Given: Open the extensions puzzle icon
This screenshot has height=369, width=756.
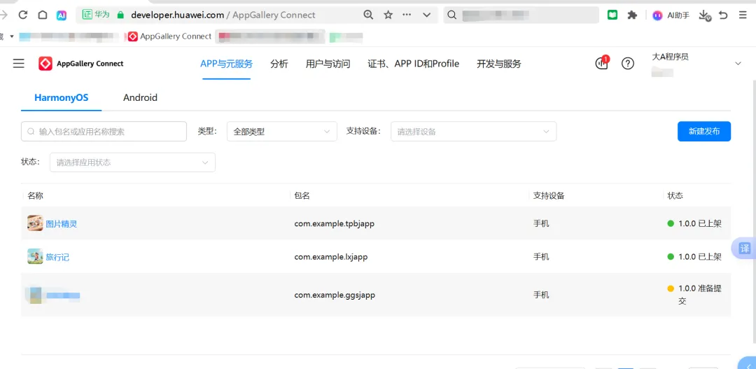Looking at the screenshot, I should tap(632, 15).
